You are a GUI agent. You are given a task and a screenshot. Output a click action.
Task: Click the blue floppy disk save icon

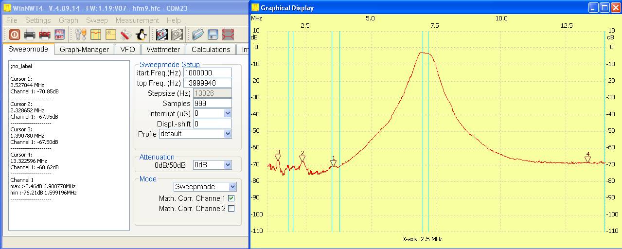tap(213, 35)
